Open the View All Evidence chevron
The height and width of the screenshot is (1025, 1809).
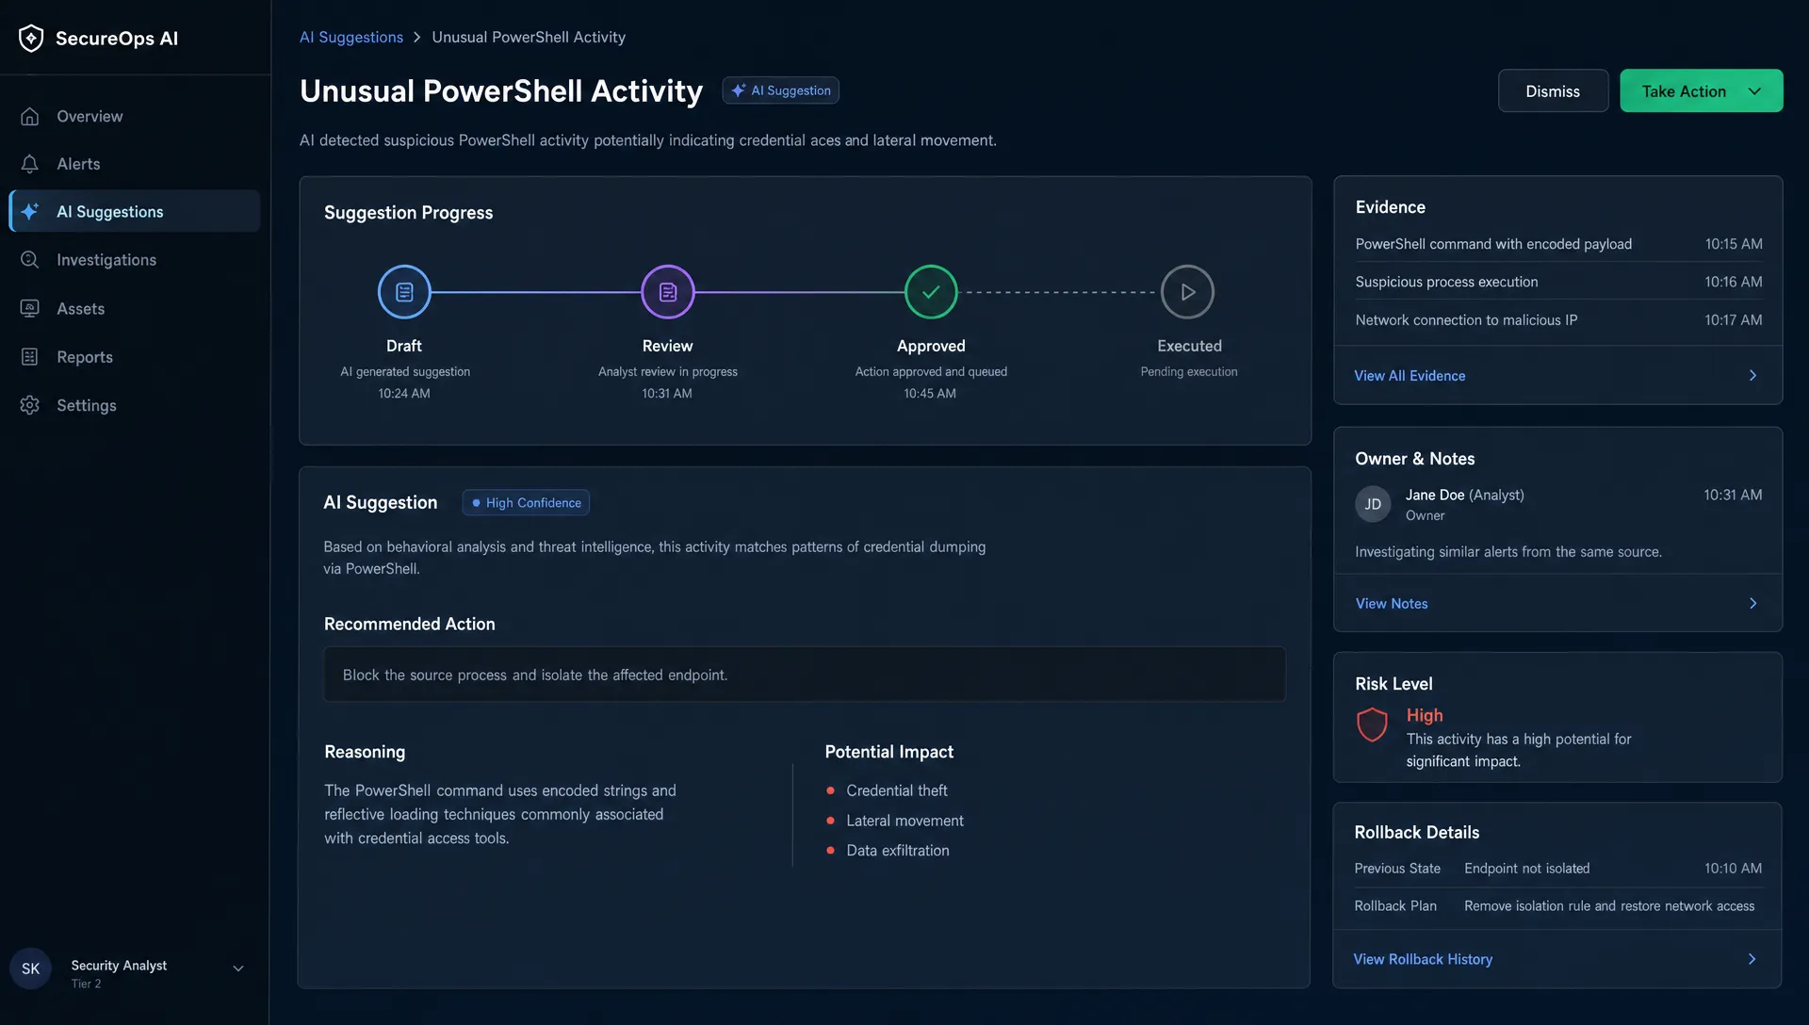(1753, 376)
